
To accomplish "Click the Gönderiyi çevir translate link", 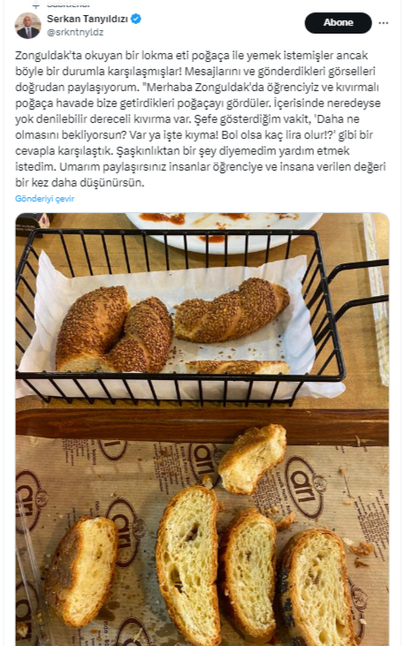I will coord(44,199).
